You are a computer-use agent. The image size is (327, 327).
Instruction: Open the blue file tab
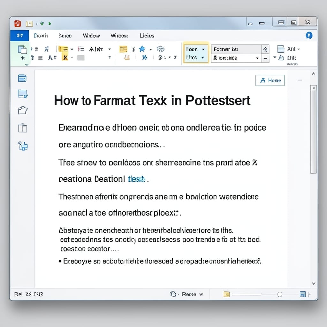tap(19, 36)
